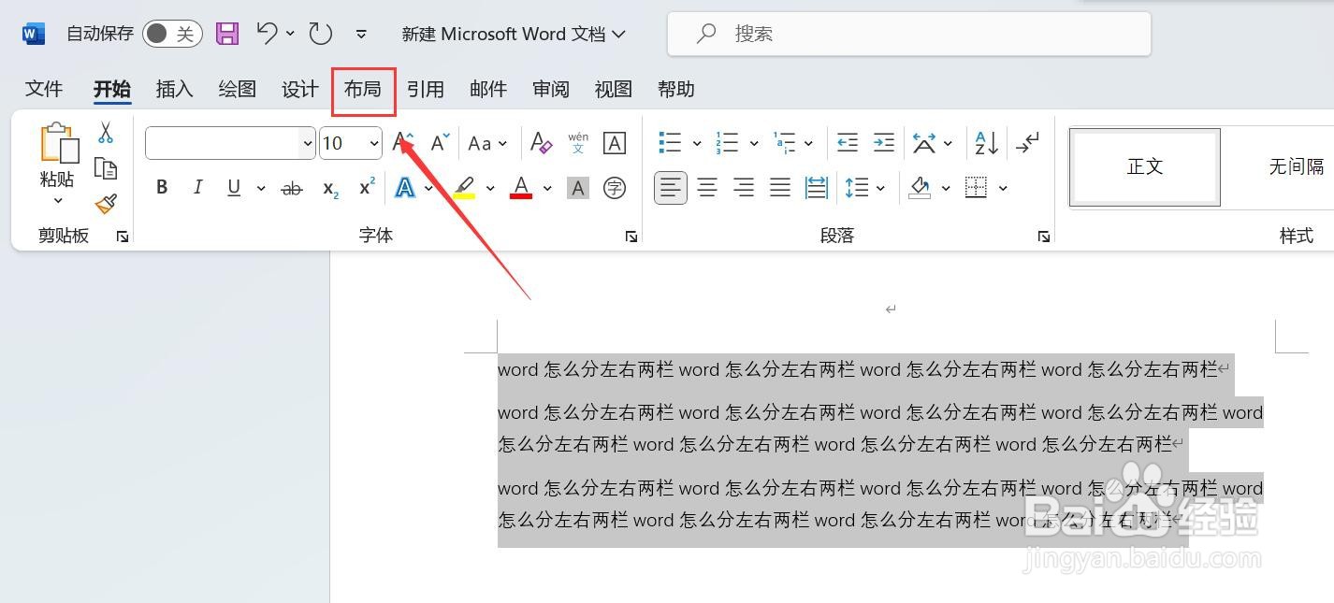
Task: Apply italic formatting
Action: (197, 187)
